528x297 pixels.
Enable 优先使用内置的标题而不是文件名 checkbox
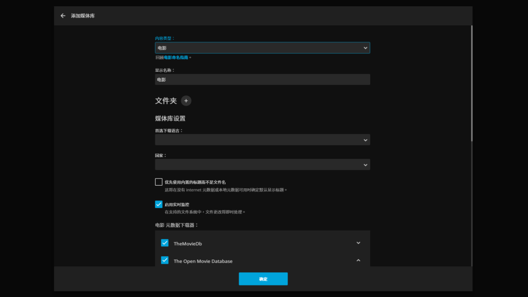coord(159,182)
